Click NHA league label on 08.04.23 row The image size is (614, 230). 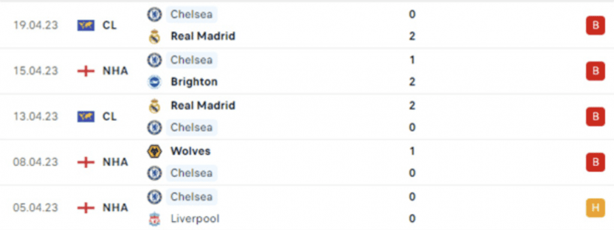[115, 162]
